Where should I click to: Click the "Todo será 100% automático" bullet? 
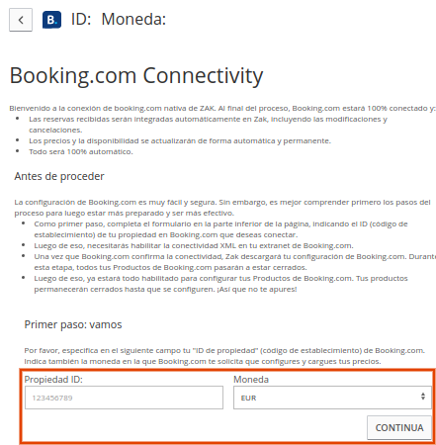81,151
